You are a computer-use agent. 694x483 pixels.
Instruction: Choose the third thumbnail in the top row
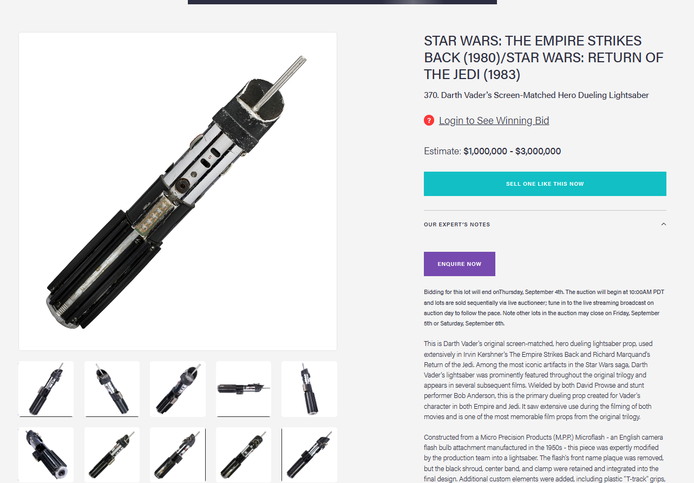[178, 389]
